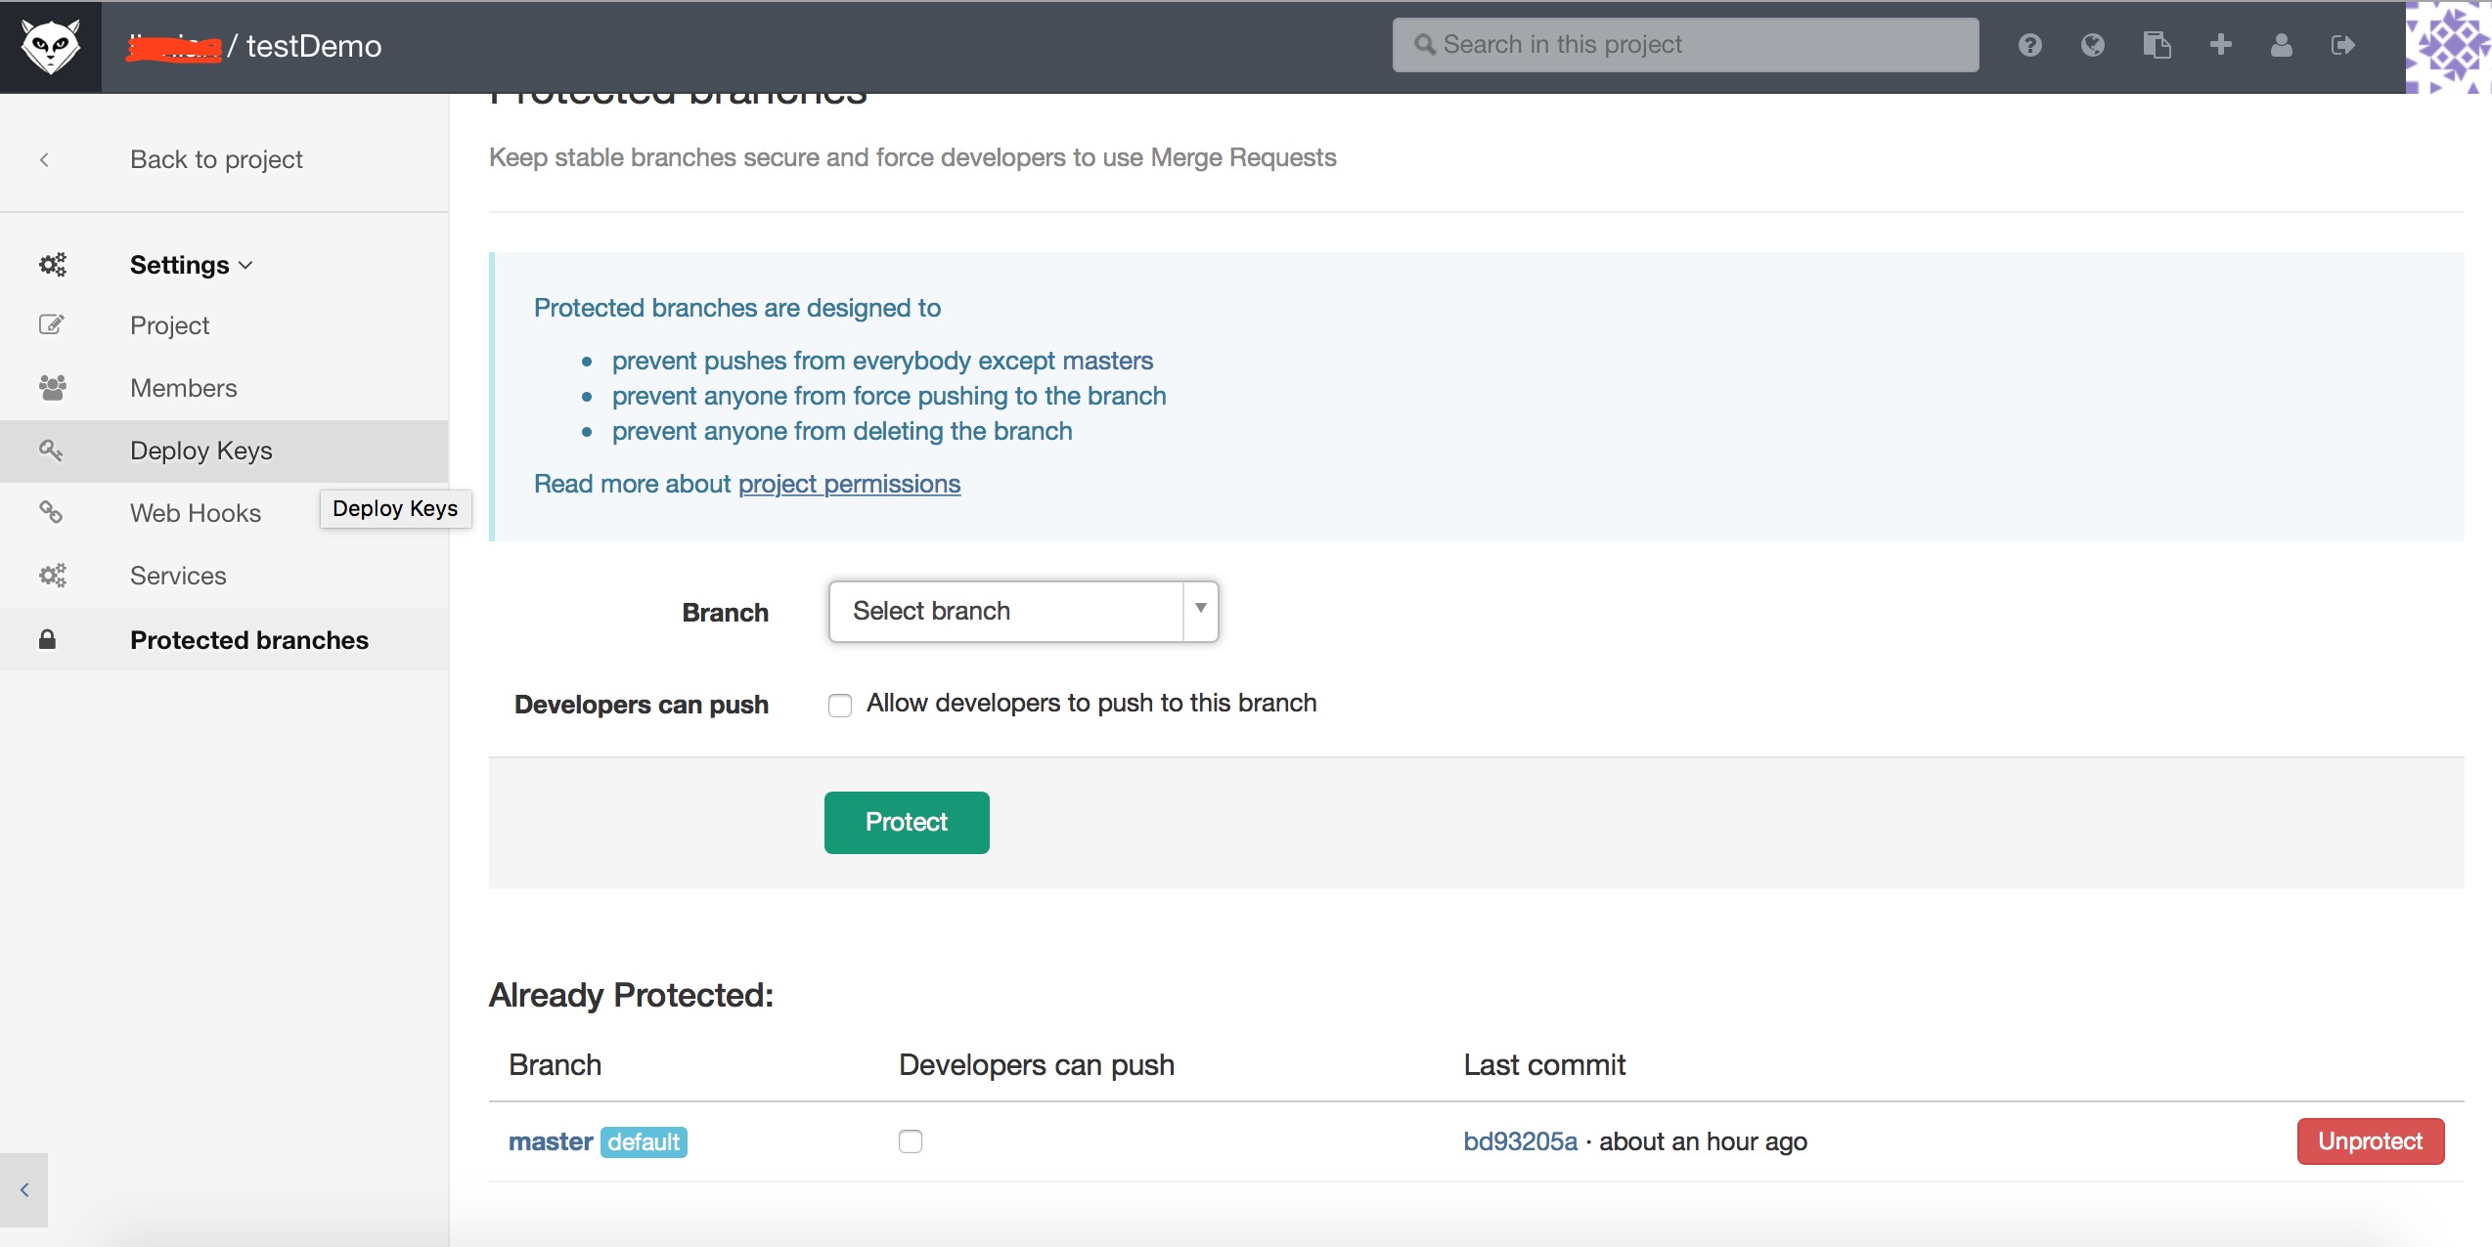This screenshot has width=2492, height=1247.
Task: Click the collapse sidebar chevron
Action: click(x=23, y=1189)
